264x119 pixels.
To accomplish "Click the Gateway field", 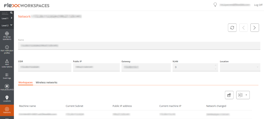I will click(146, 67).
